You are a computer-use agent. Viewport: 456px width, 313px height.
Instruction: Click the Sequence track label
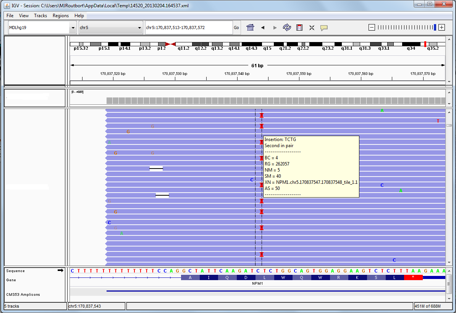click(15, 271)
